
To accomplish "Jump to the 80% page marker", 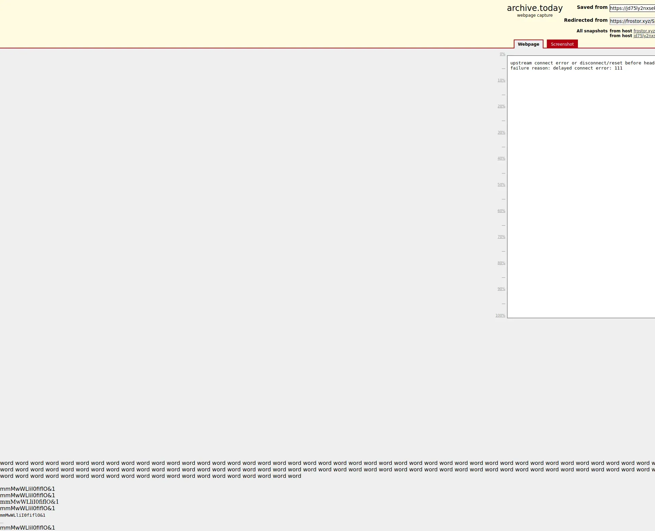I will click(501, 263).
